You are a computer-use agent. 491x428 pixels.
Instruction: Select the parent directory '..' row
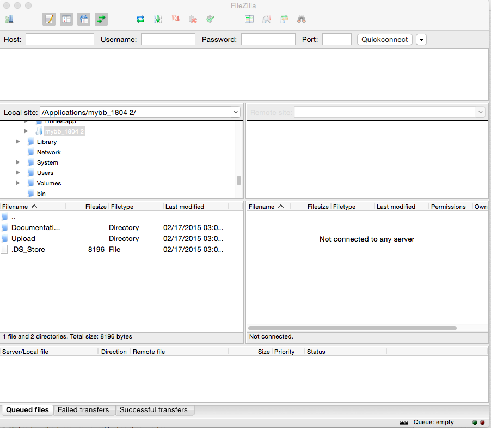click(121, 217)
